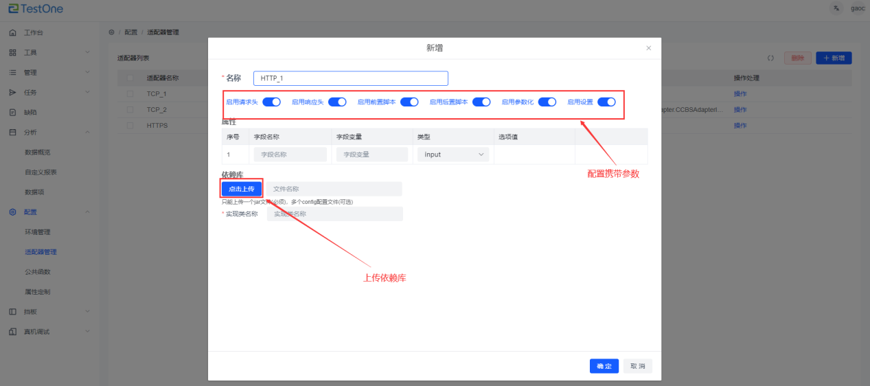Click the 工作台 home icon in sidebar

pos(12,33)
